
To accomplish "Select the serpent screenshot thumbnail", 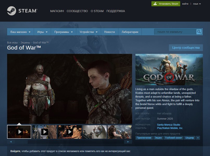I will 95,132.
